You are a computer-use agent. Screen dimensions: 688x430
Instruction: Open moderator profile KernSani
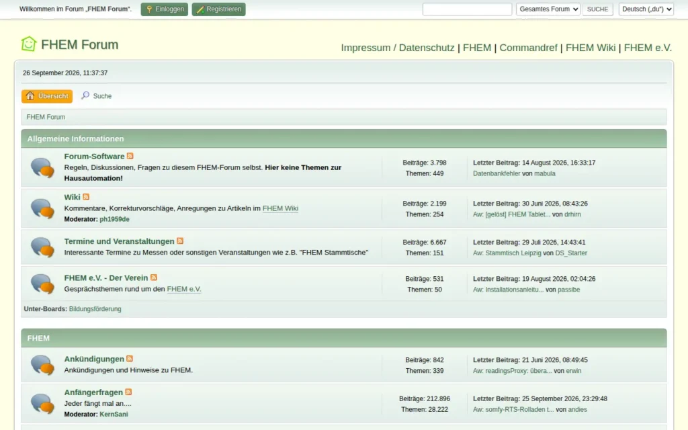[x=114, y=414]
